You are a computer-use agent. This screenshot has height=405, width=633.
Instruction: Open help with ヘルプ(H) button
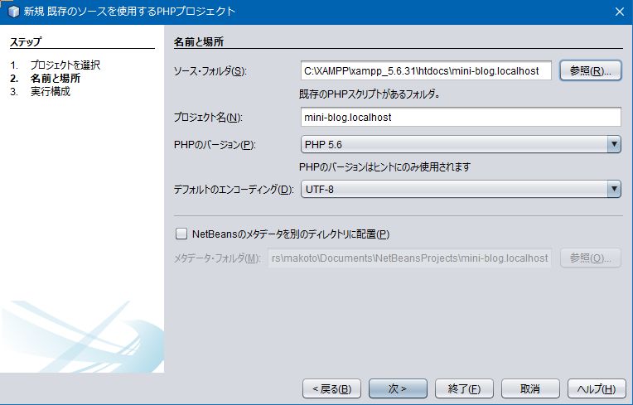tap(597, 389)
